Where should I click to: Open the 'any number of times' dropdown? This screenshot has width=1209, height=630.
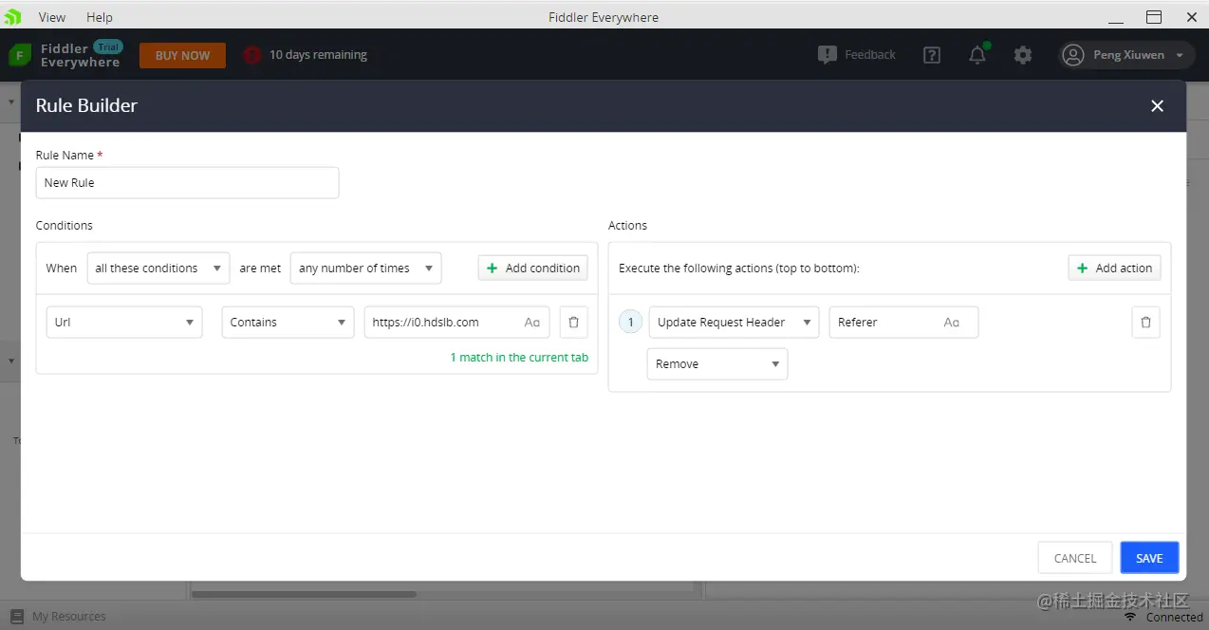[x=366, y=269]
